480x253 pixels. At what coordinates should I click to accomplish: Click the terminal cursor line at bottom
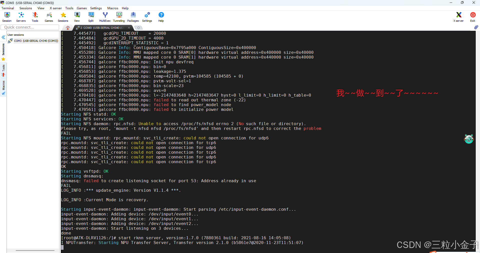point(62,247)
